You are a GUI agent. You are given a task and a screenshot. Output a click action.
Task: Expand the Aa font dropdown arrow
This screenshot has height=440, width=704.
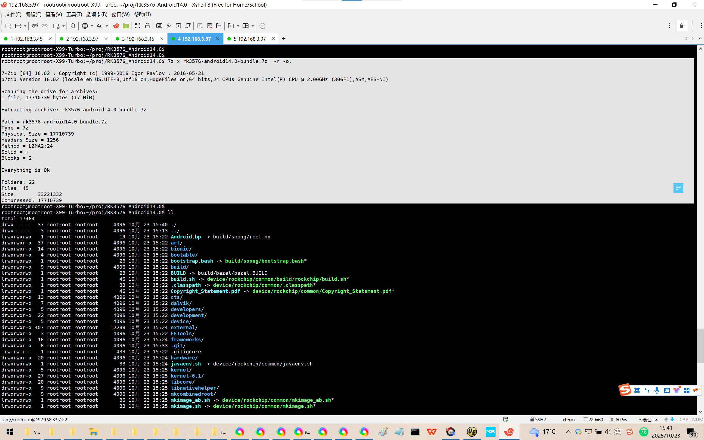(x=107, y=26)
